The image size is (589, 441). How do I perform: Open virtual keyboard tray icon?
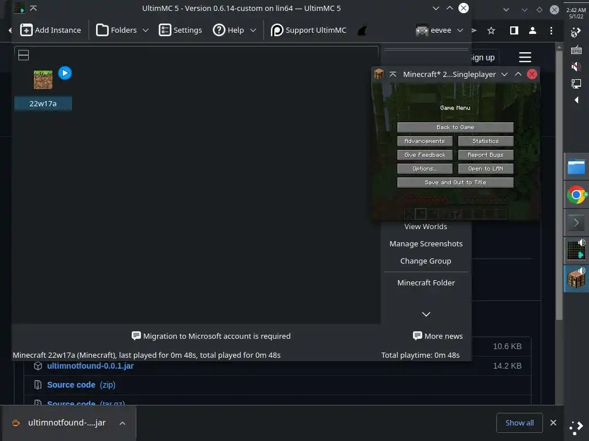pyautogui.click(x=576, y=50)
